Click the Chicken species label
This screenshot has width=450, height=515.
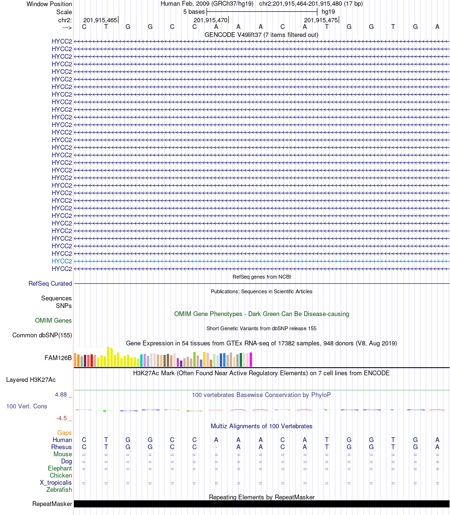click(61, 475)
